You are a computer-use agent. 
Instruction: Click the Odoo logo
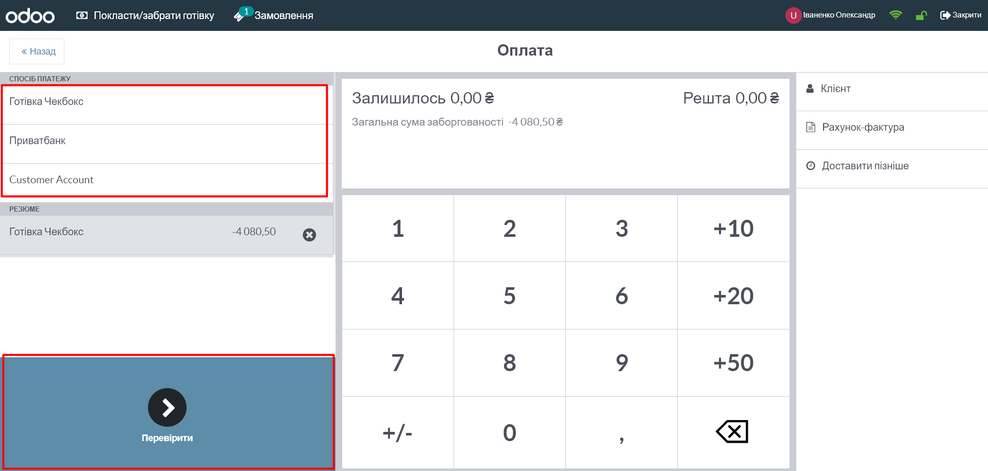[30, 16]
